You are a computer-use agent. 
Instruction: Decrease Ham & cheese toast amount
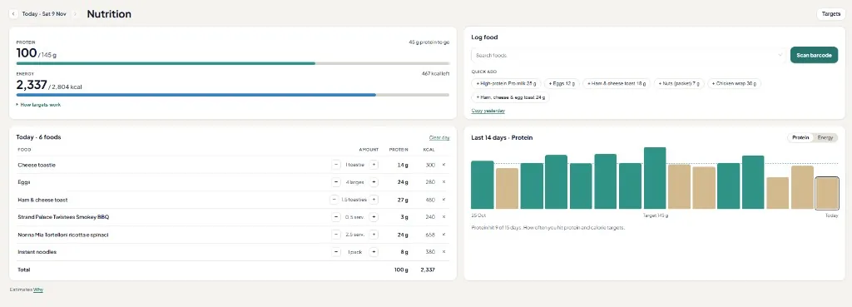click(334, 200)
